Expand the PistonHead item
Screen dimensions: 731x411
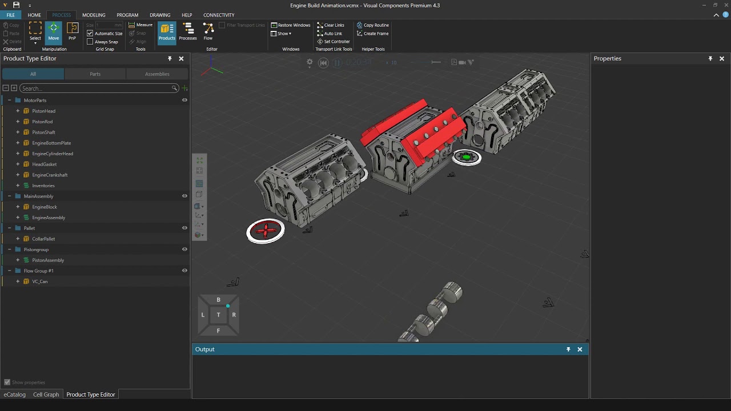[x=18, y=111]
